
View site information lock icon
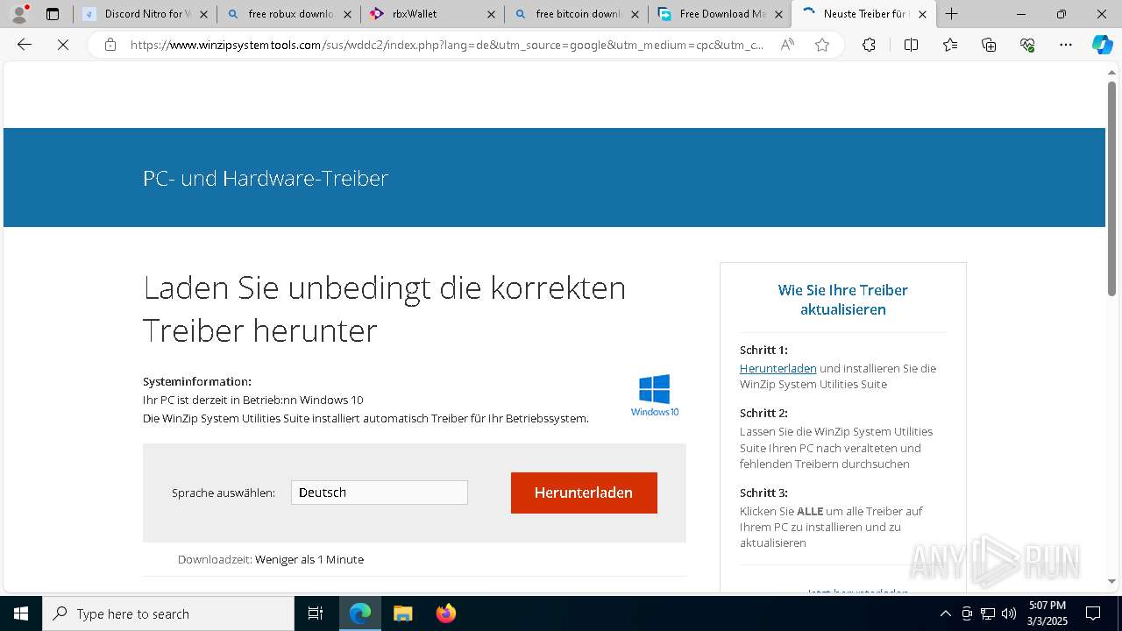[x=110, y=45]
